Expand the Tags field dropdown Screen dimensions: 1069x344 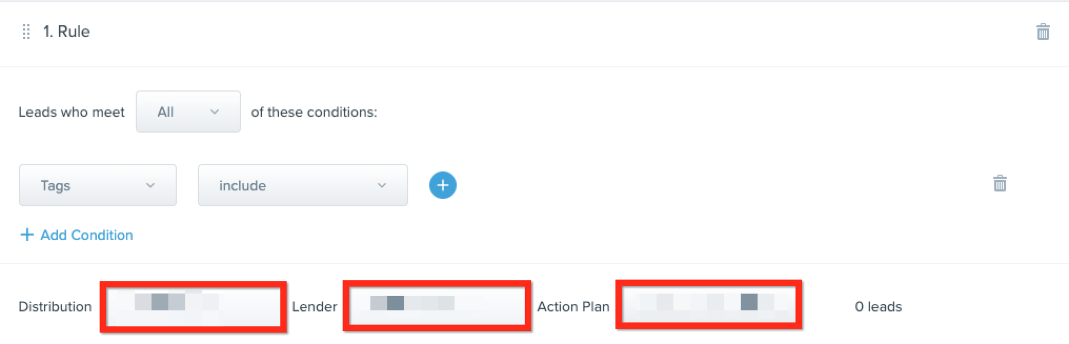pyautogui.click(x=97, y=185)
